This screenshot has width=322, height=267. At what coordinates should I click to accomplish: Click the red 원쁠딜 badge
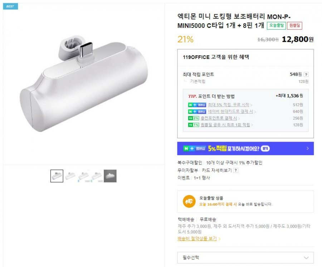click(x=294, y=25)
